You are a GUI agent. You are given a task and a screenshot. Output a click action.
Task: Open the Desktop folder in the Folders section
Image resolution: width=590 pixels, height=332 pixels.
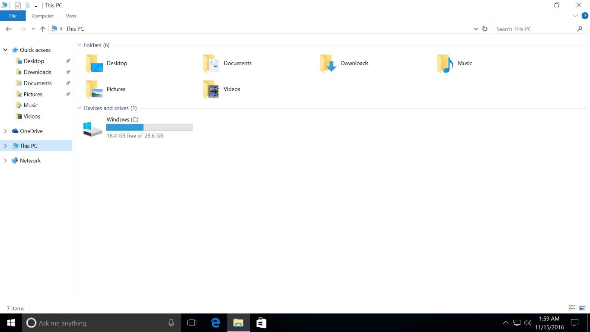106,63
